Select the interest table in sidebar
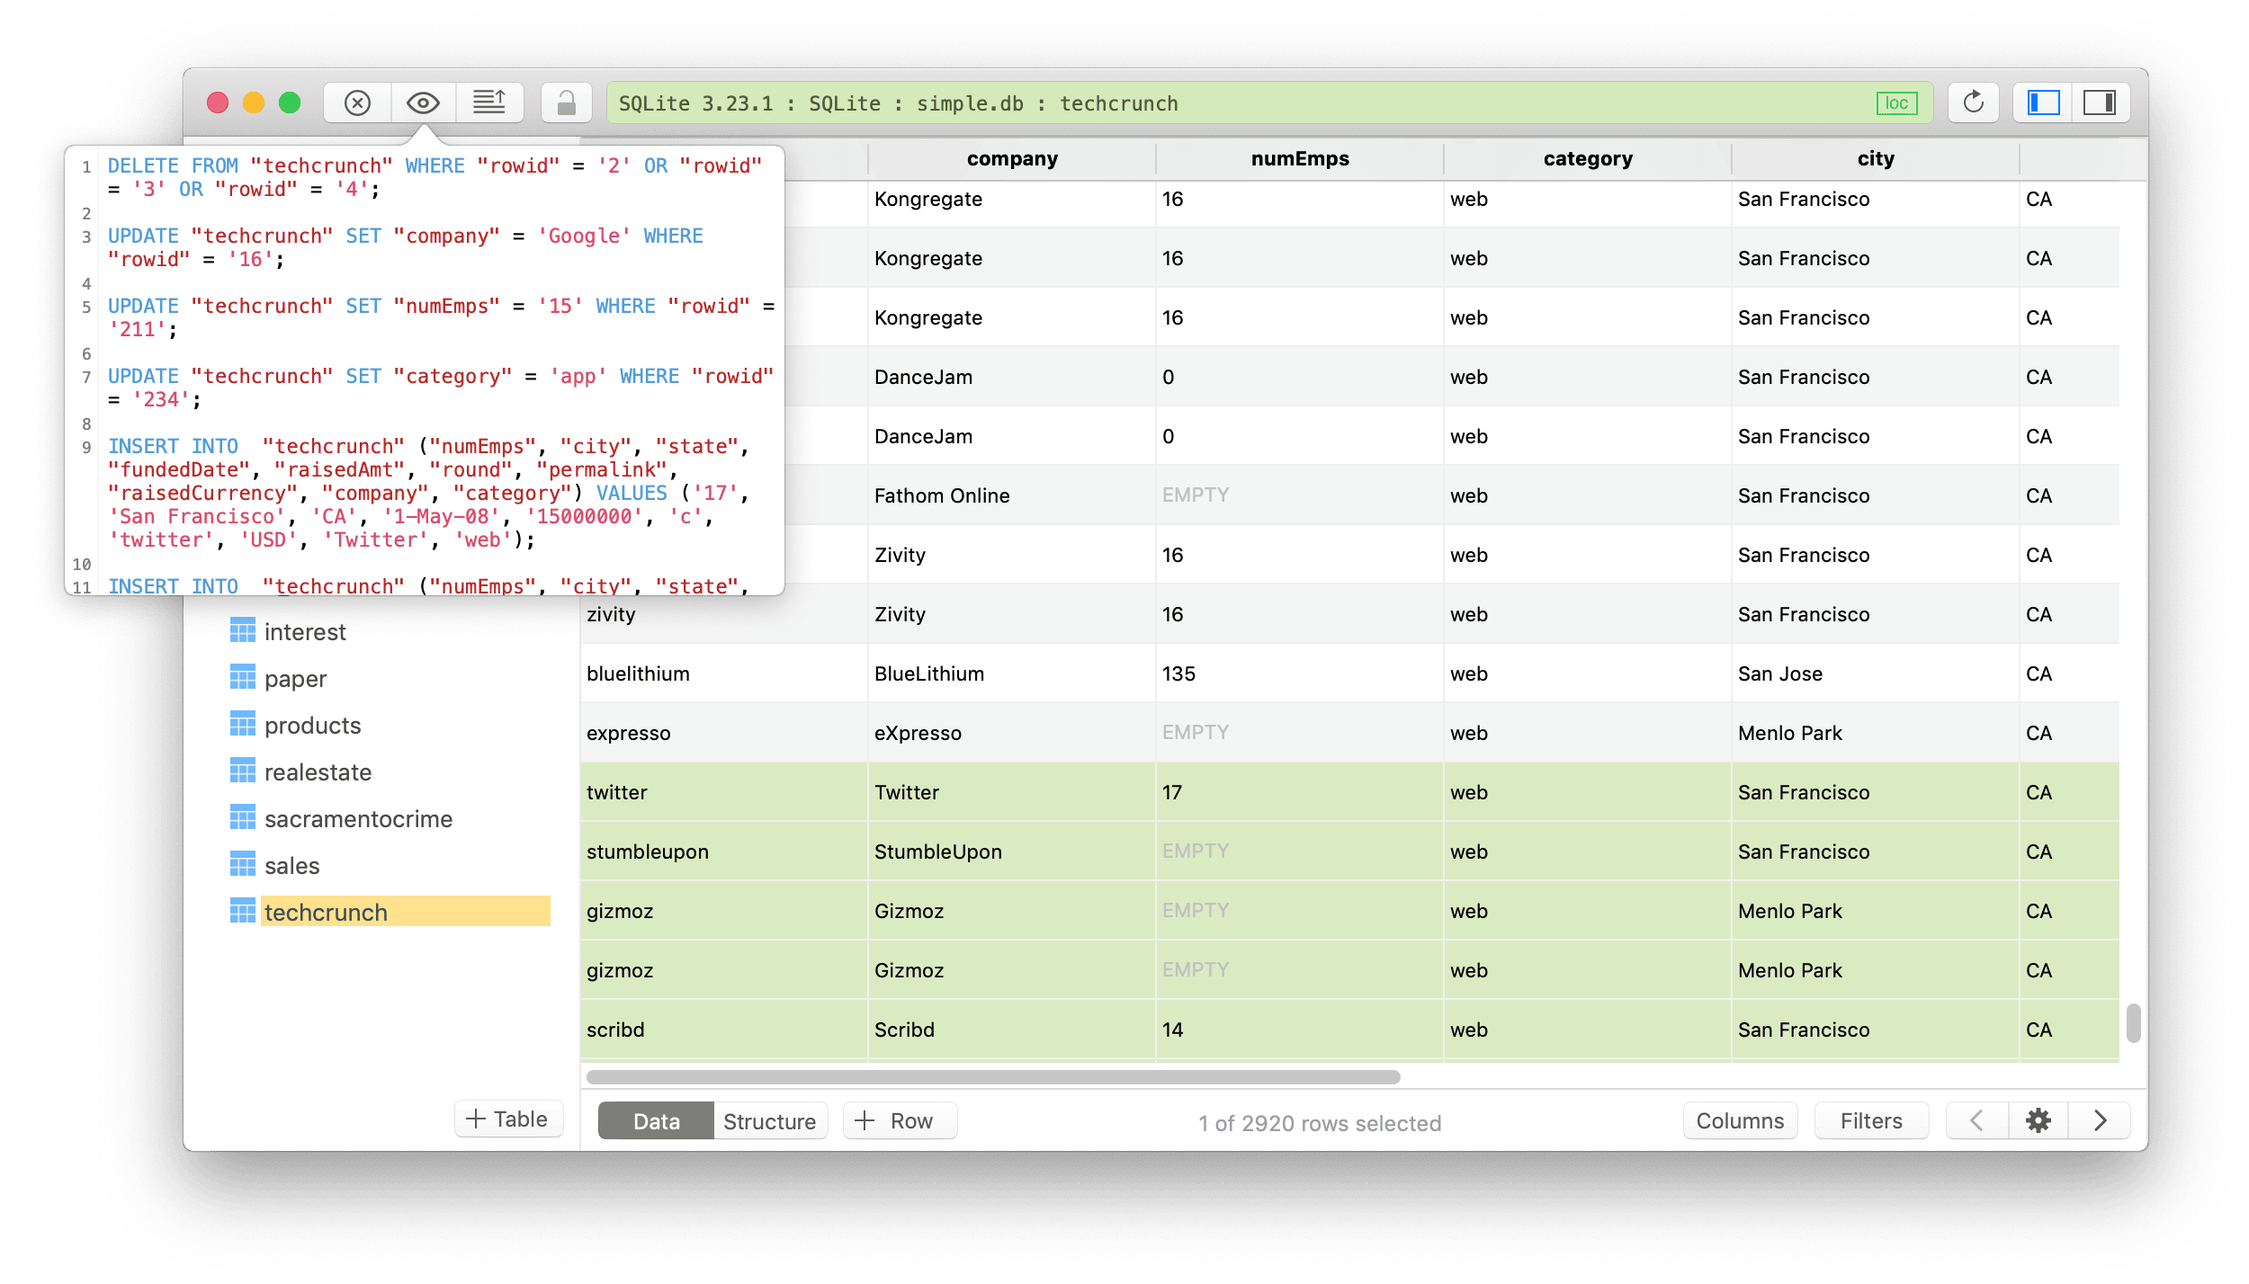The image size is (2249, 1284). point(304,632)
